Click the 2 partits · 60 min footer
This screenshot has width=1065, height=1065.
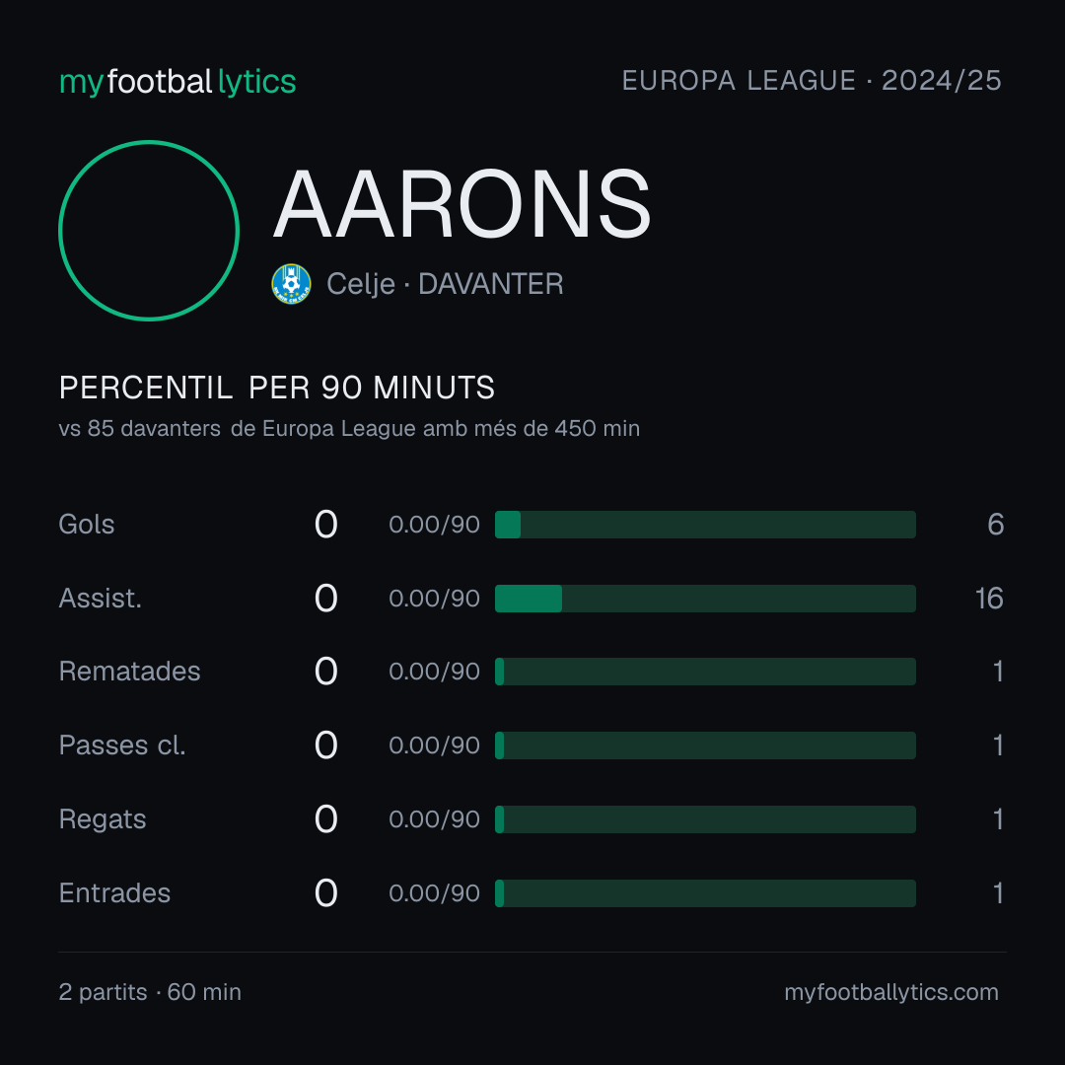click(150, 992)
